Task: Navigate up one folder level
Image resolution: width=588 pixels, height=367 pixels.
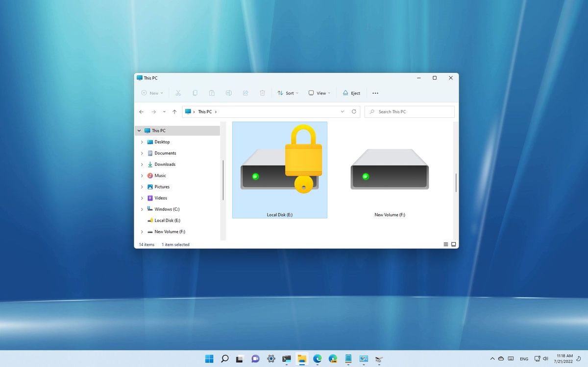Action: click(x=174, y=112)
